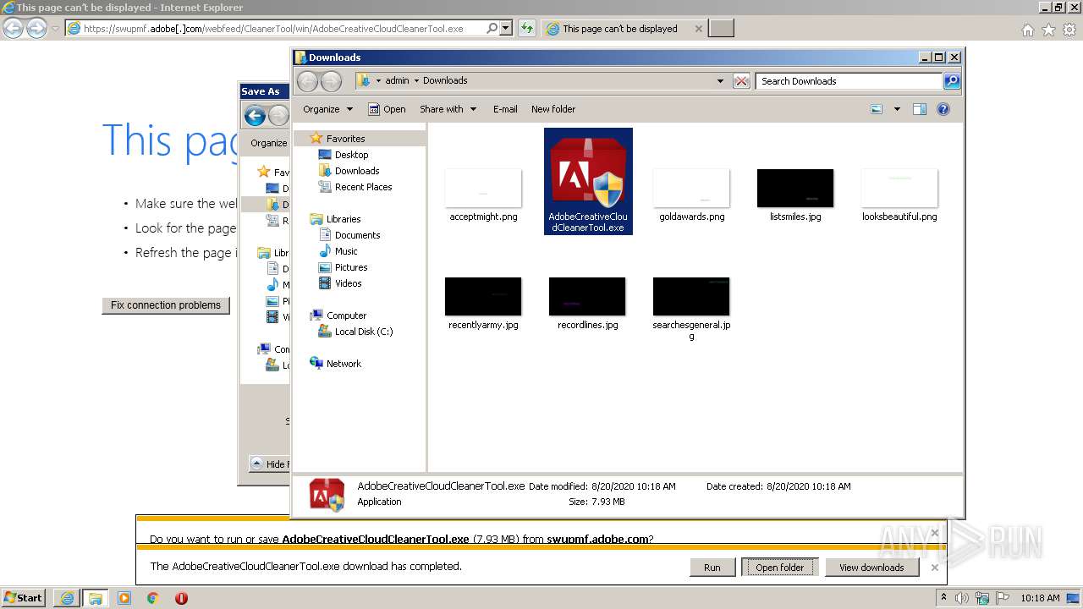Viewport: 1083px width, 609px height.
Task: Go forward in the Downloads window
Action: tap(331, 81)
